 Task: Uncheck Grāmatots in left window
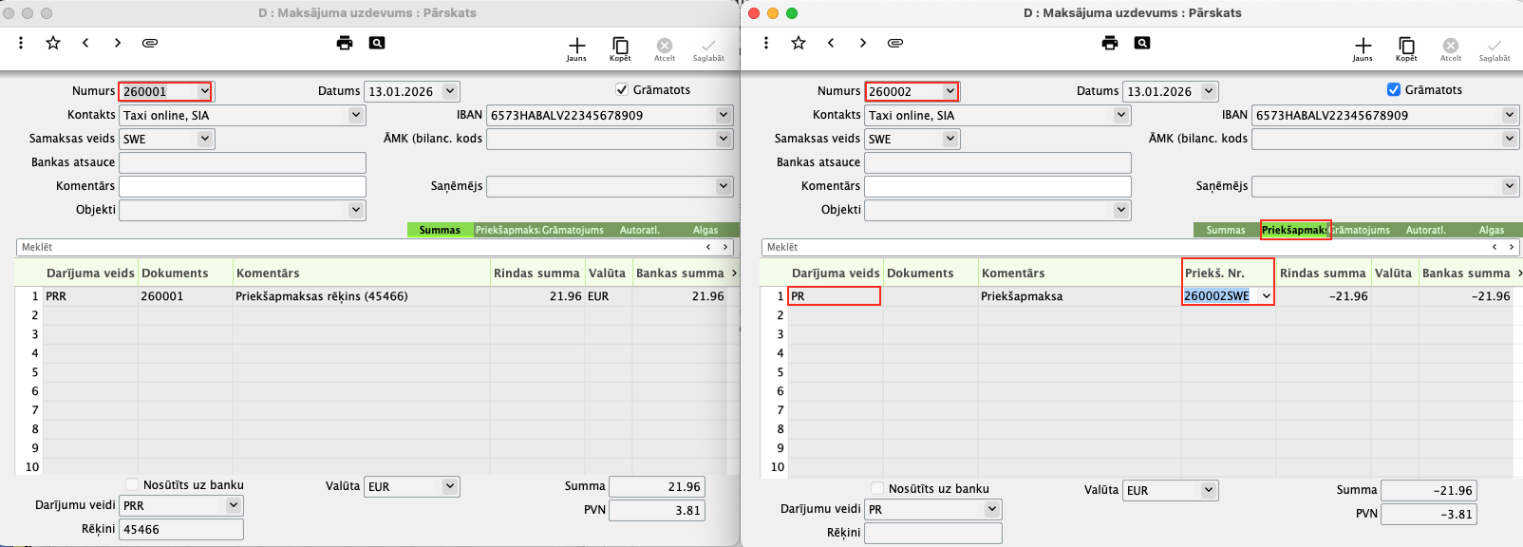point(622,89)
